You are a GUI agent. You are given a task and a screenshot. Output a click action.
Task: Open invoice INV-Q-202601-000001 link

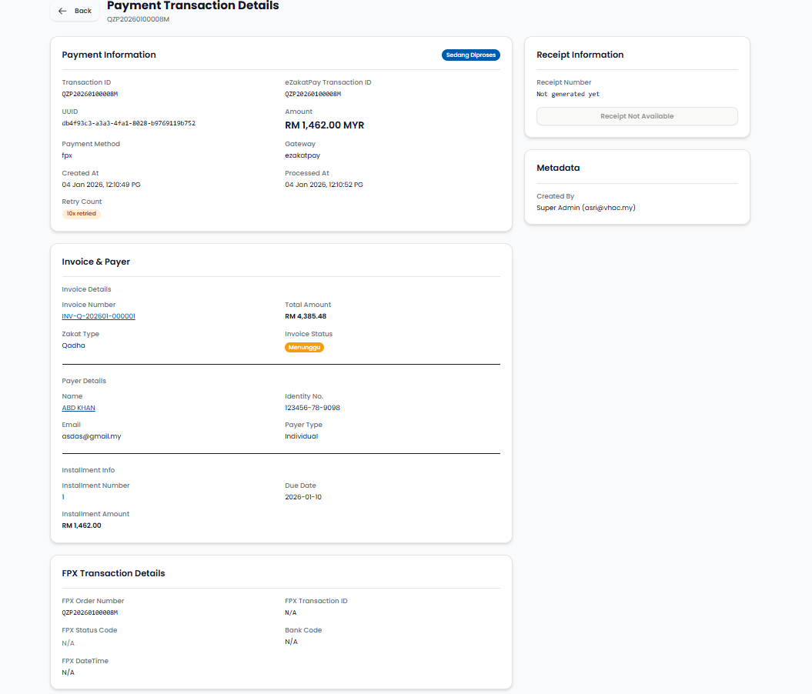(99, 316)
